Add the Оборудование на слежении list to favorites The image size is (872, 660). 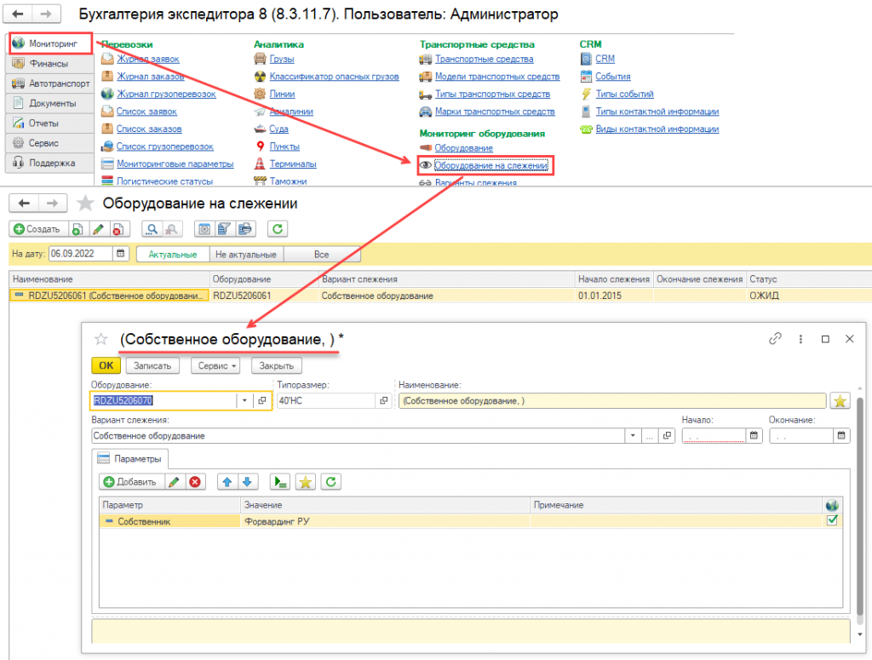tap(85, 204)
